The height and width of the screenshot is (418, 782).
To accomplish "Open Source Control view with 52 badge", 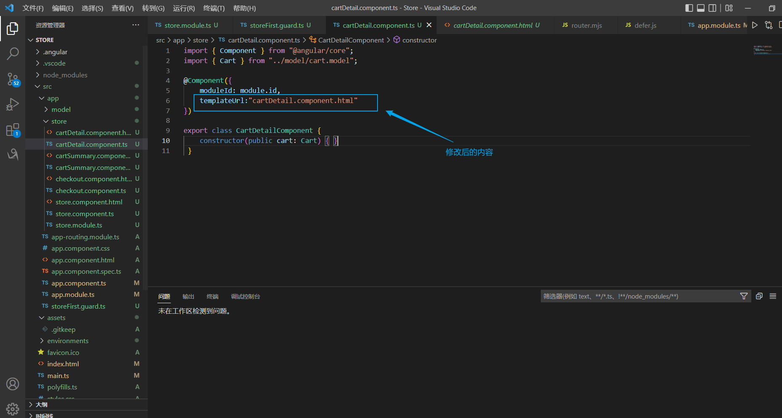I will 13,79.
